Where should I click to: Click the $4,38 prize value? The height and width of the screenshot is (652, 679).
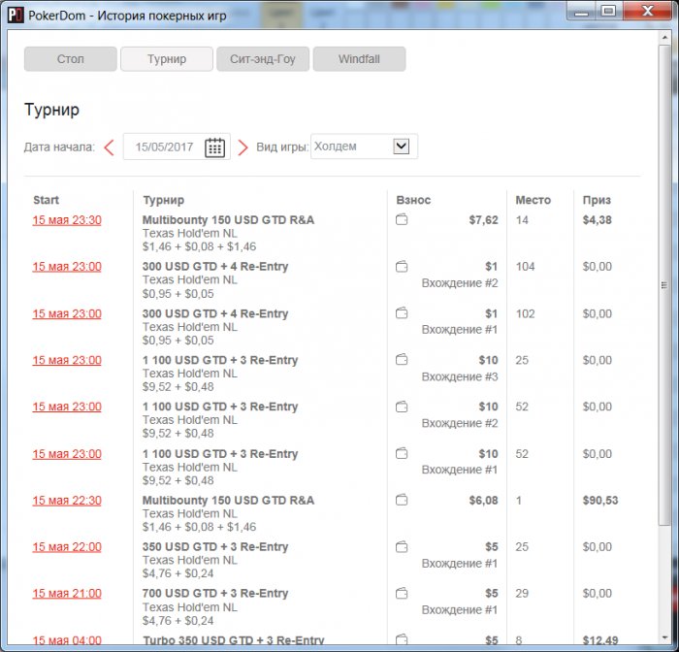(x=598, y=220)
